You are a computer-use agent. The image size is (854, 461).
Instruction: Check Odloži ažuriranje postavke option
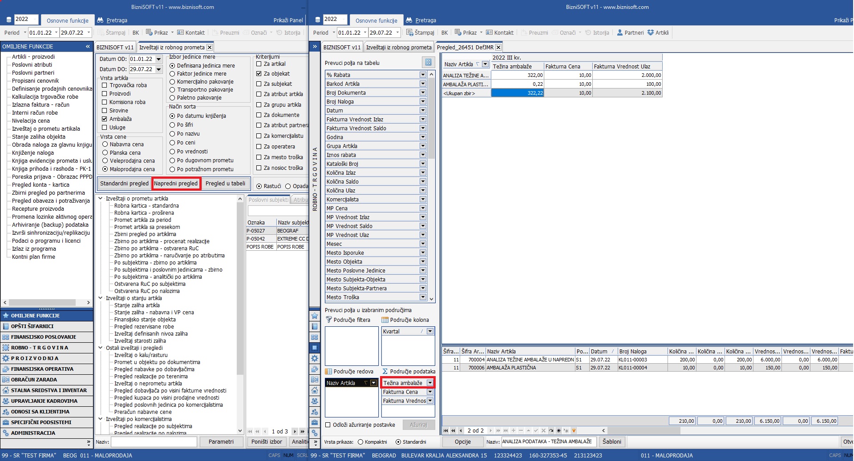point(328,425)
